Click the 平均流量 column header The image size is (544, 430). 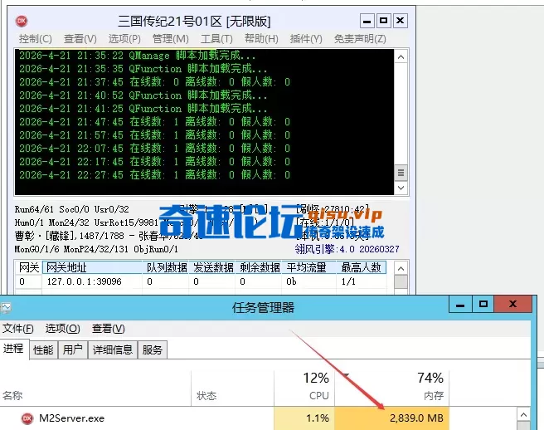point(308,267)
